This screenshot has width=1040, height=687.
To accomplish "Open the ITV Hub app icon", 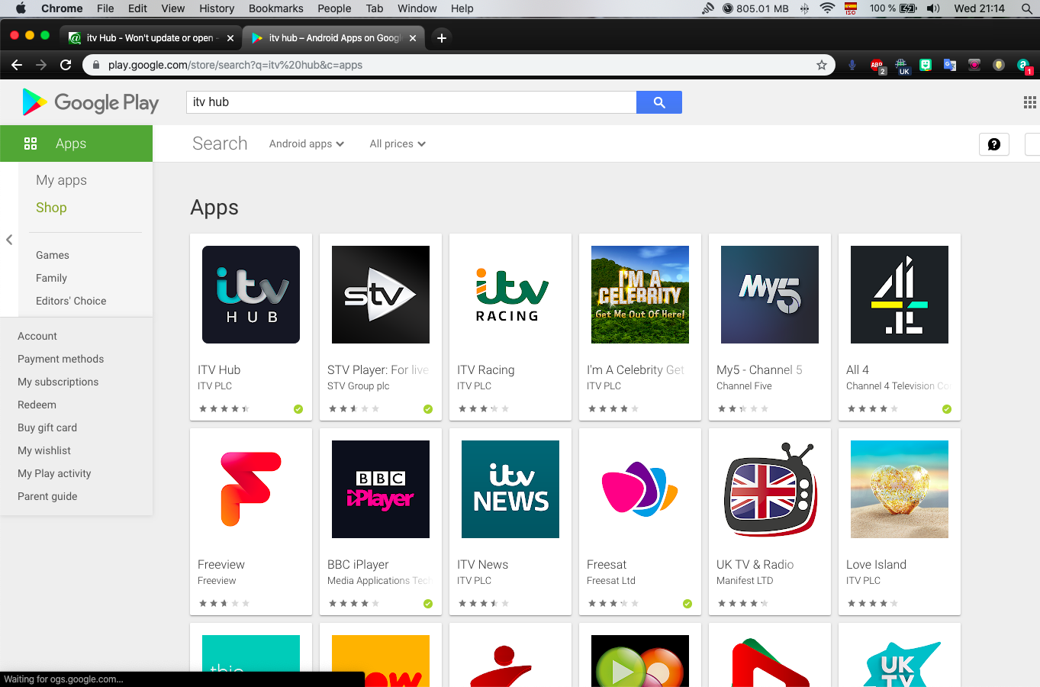I will pos(251,295).
